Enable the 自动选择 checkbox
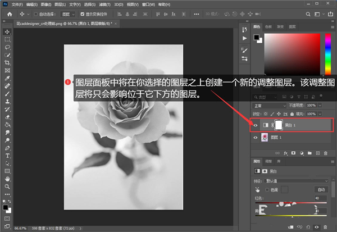This screenshot has width=337, height=232. click(37, 13)
